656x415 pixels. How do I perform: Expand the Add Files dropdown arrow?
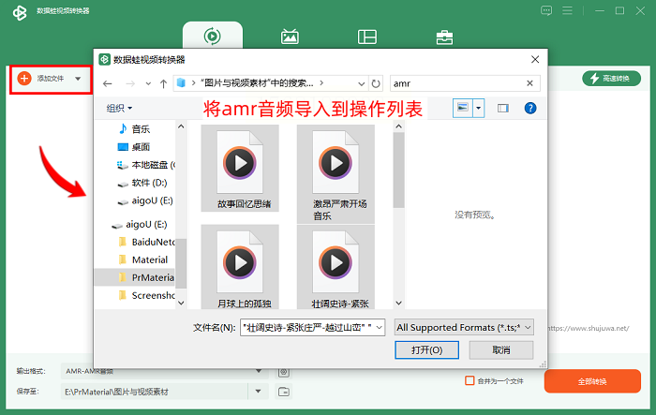pyautogui.click(x=78, y=79)
